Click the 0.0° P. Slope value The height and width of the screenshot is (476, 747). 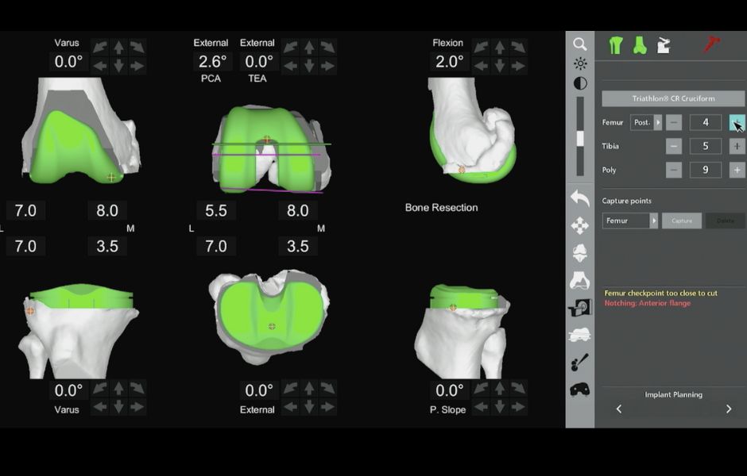coord(449,390)
